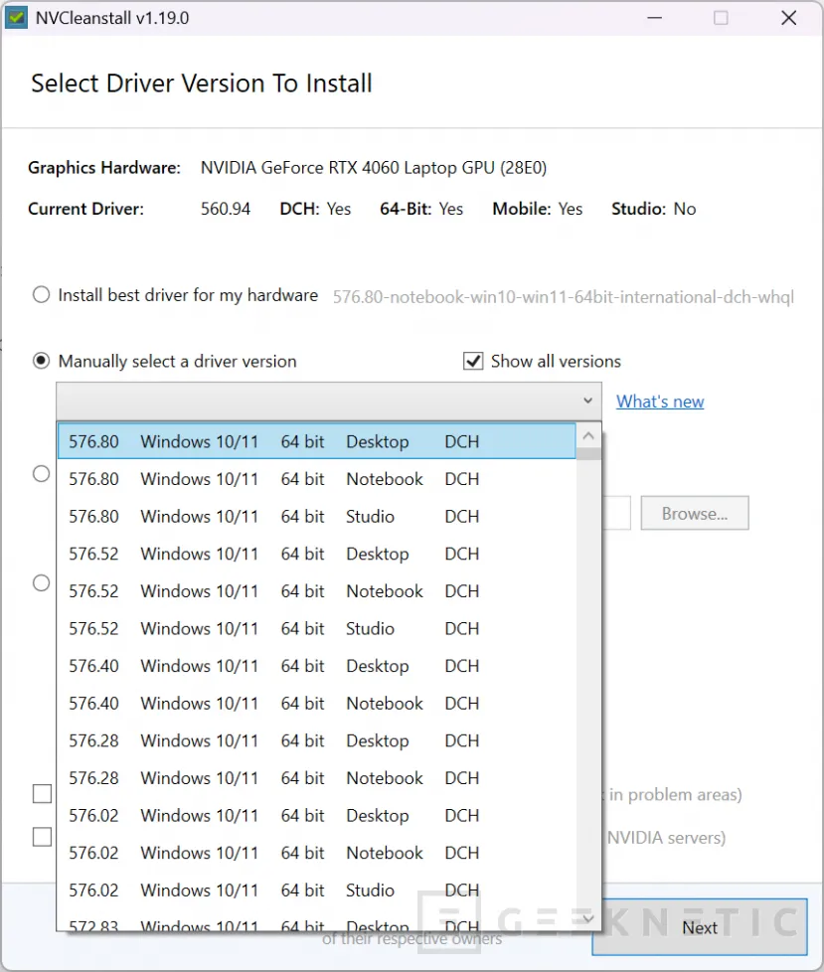Click the Next button
This screenshot has width=824, height=972.
(x=699, y=927)
